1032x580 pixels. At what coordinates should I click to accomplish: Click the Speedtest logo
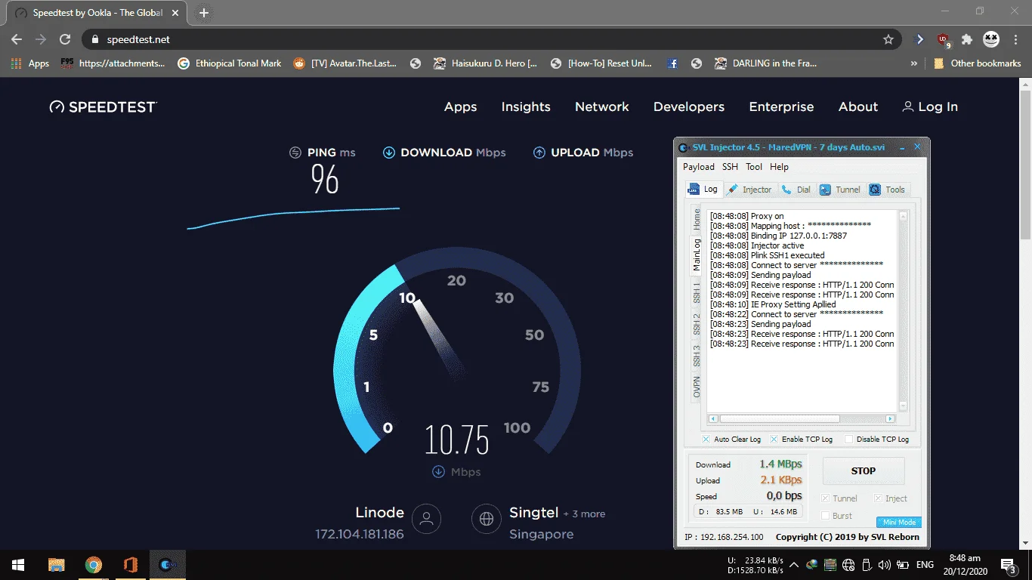(103, 107)
